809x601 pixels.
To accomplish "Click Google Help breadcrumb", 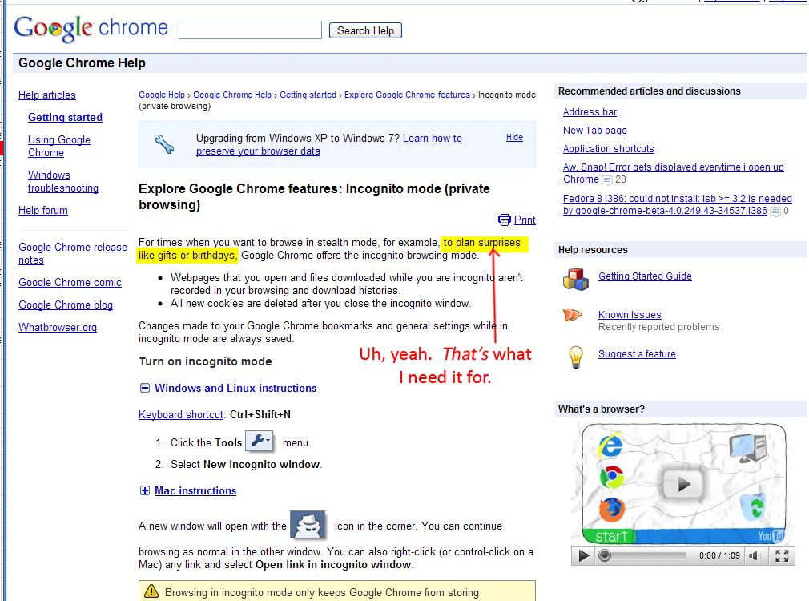I will click(x=162, y=95).
